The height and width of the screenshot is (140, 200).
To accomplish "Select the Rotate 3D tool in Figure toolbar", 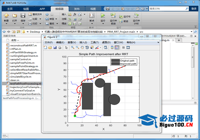I will point(87,48).
